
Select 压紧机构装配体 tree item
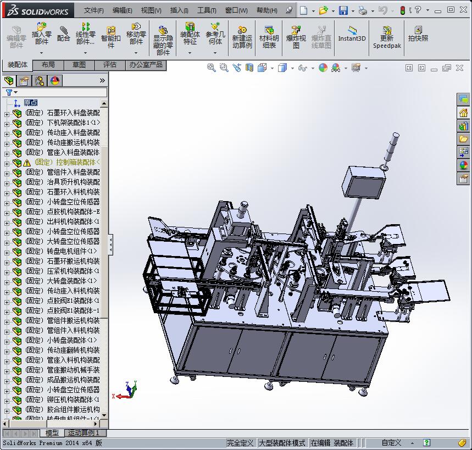click(x=62, y=271)
